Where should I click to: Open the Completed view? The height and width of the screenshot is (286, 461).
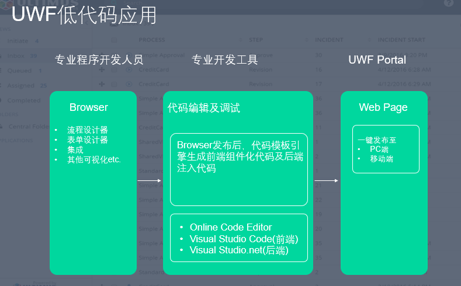24,100
